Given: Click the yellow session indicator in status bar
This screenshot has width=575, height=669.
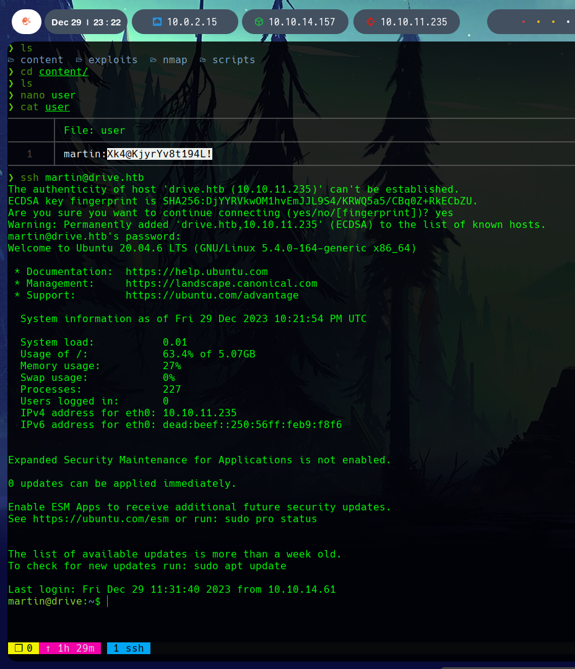Looking at the screenshot, I should [x=23, y=649].
